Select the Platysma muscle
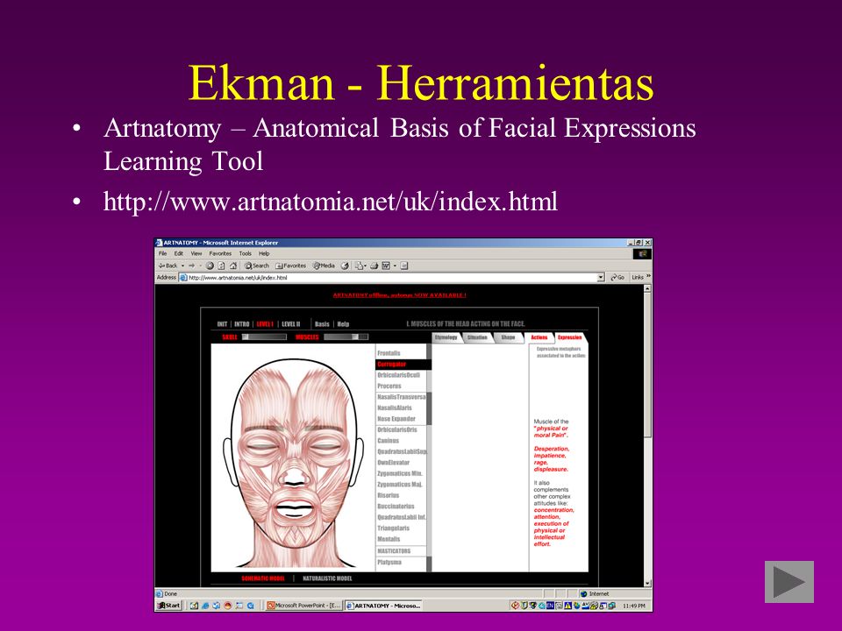The width and height of the screenshot is (842, 631). point(389,563)
